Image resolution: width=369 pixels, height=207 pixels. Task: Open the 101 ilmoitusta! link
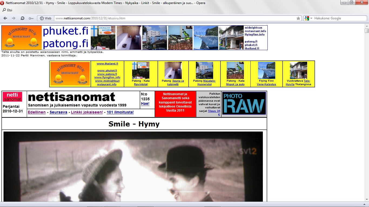[x=120, y=112]
